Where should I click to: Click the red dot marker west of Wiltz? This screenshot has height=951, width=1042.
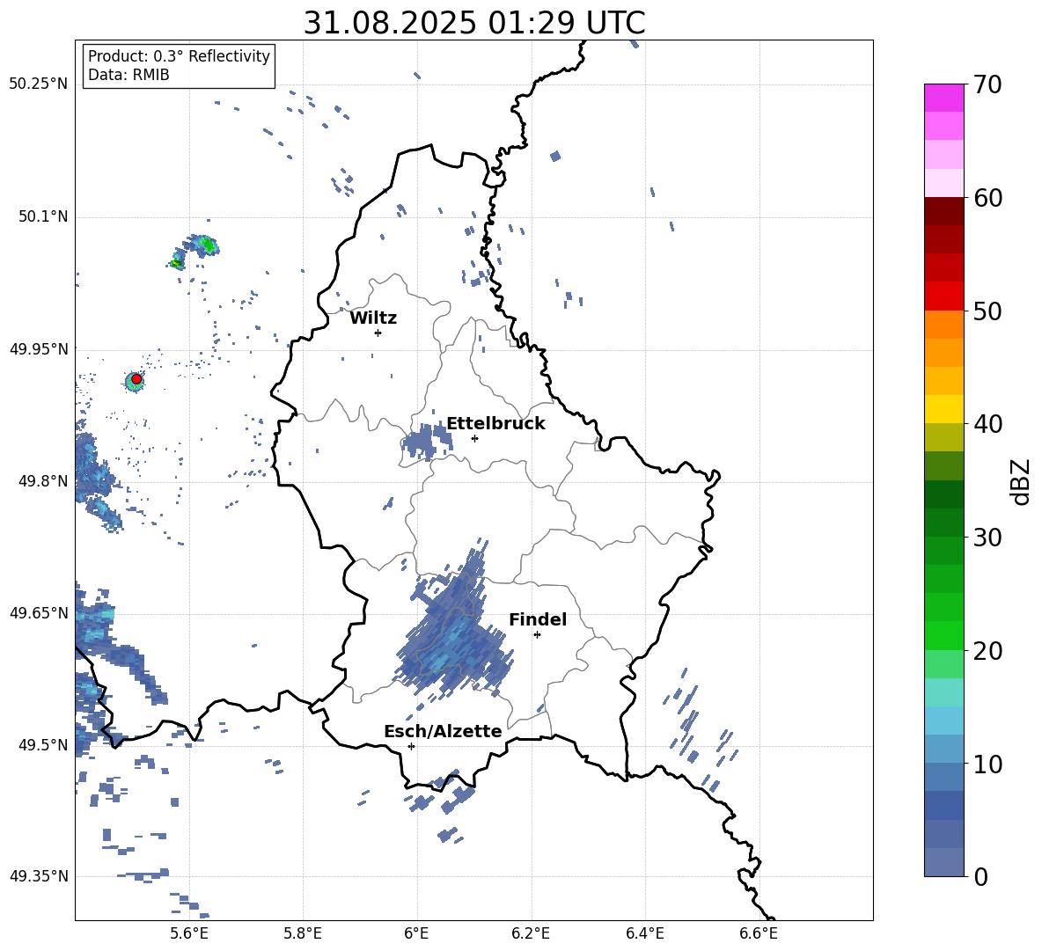136,379
